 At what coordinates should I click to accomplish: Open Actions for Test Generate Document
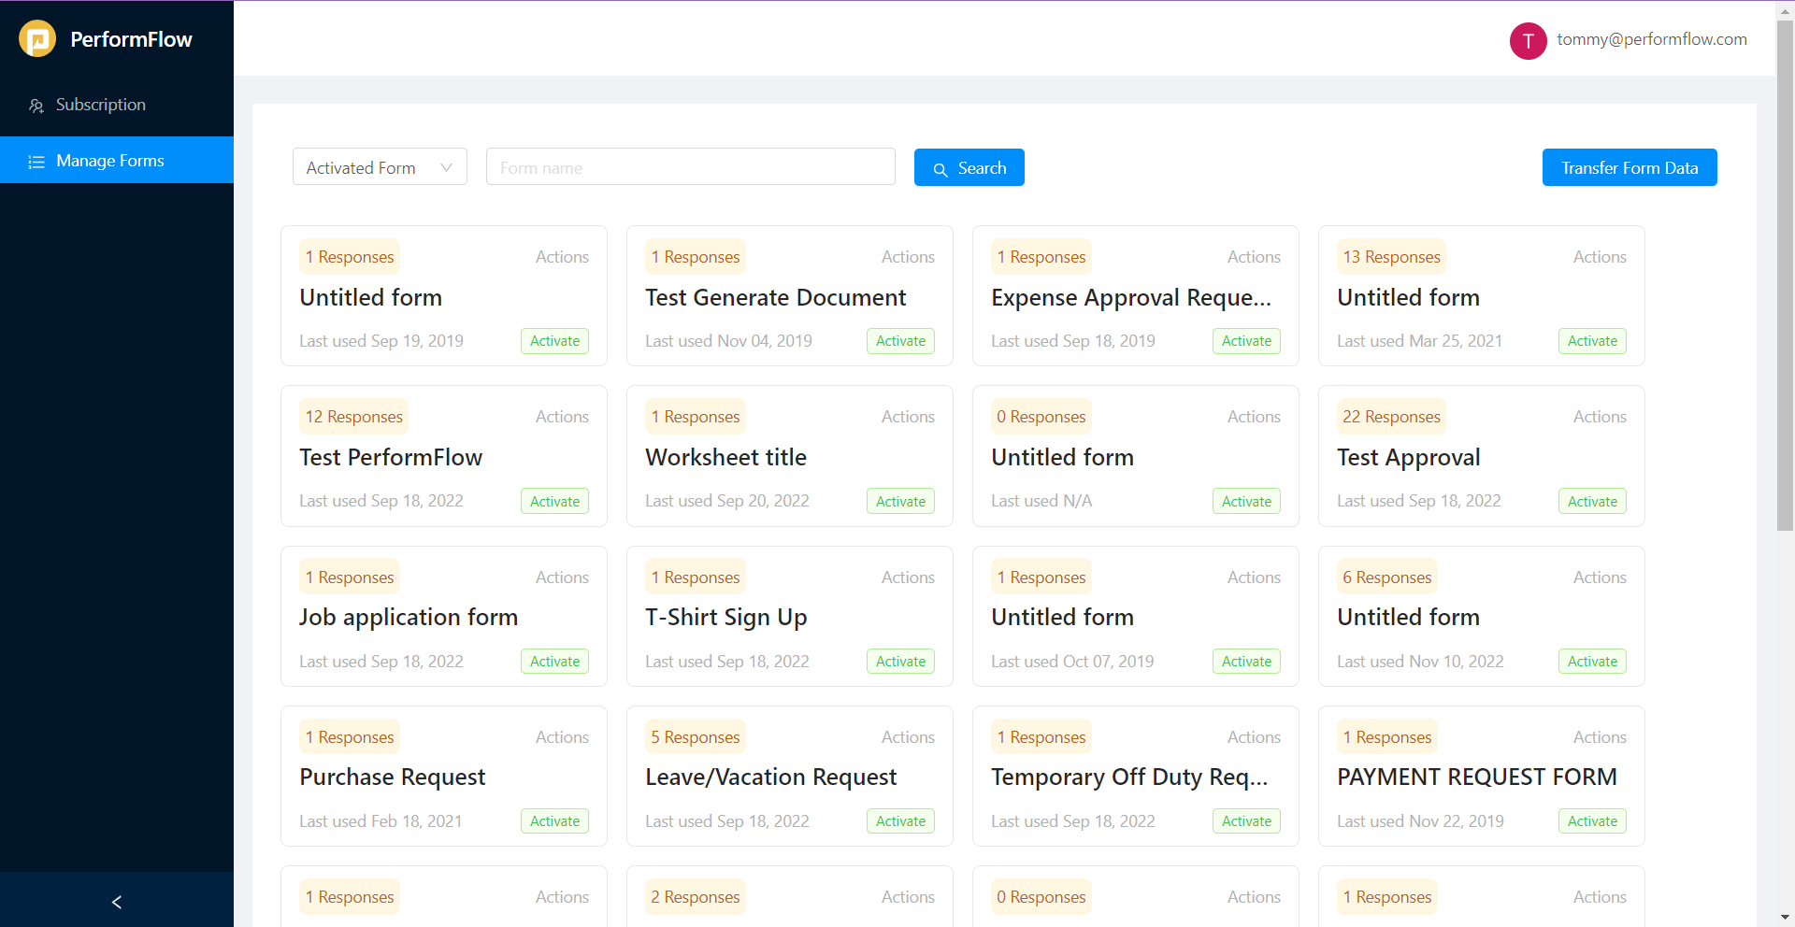pos(907,256)
